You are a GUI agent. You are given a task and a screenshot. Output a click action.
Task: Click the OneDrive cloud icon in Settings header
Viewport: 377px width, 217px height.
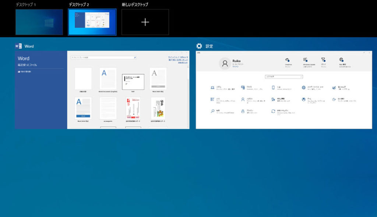[288, 60]
